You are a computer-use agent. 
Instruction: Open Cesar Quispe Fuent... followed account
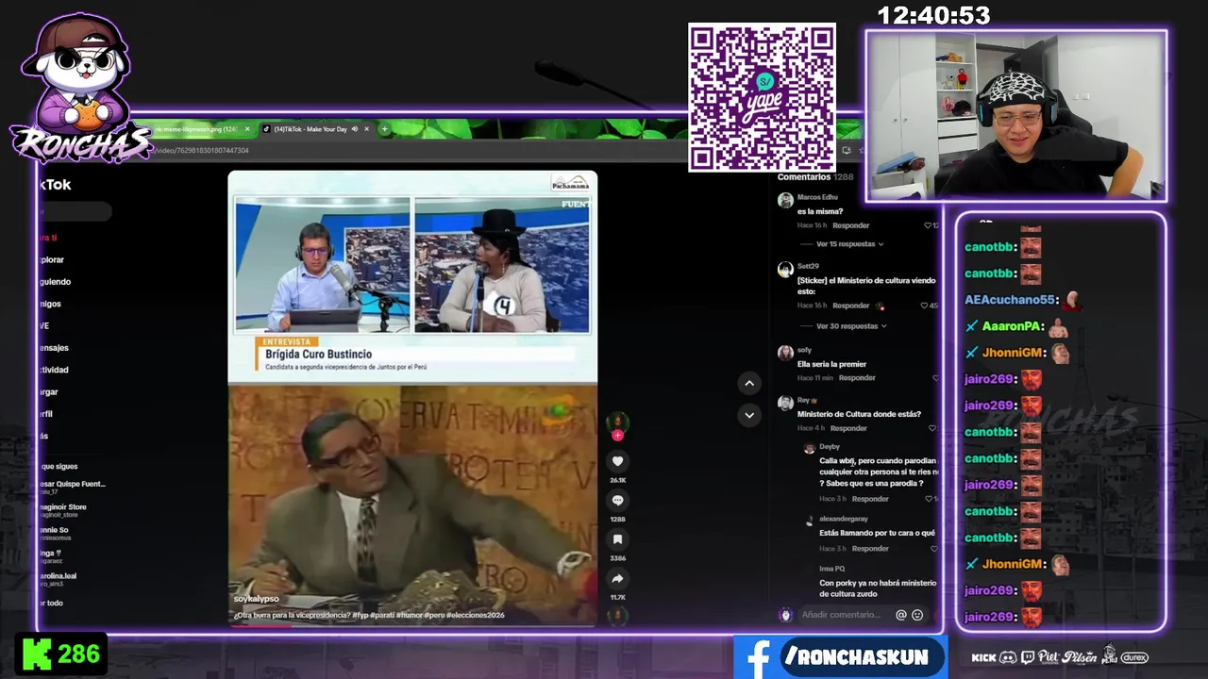pyautogui.click(x=72, y=488)
